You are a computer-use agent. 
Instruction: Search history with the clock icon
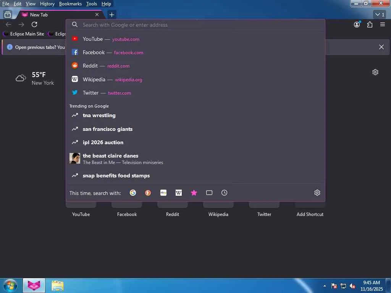225,193
